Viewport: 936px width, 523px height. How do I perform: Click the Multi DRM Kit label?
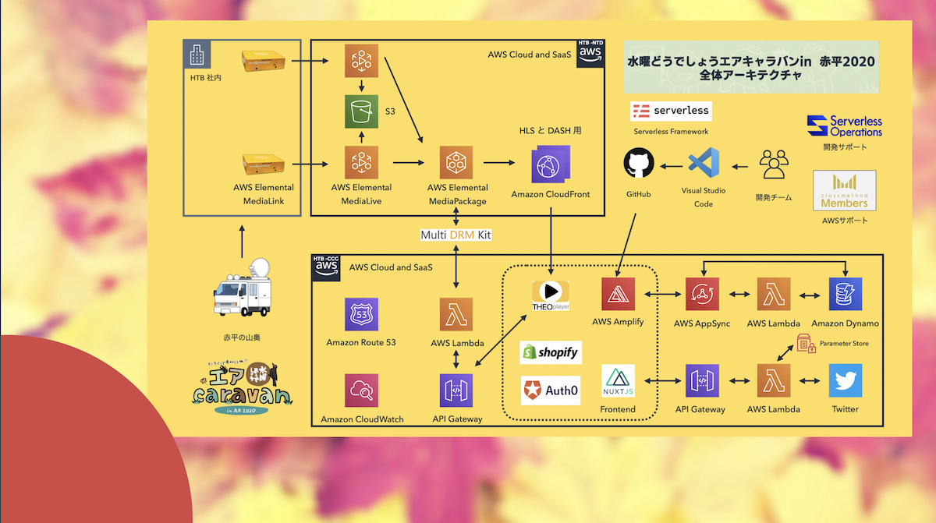(x=456, y=235)
